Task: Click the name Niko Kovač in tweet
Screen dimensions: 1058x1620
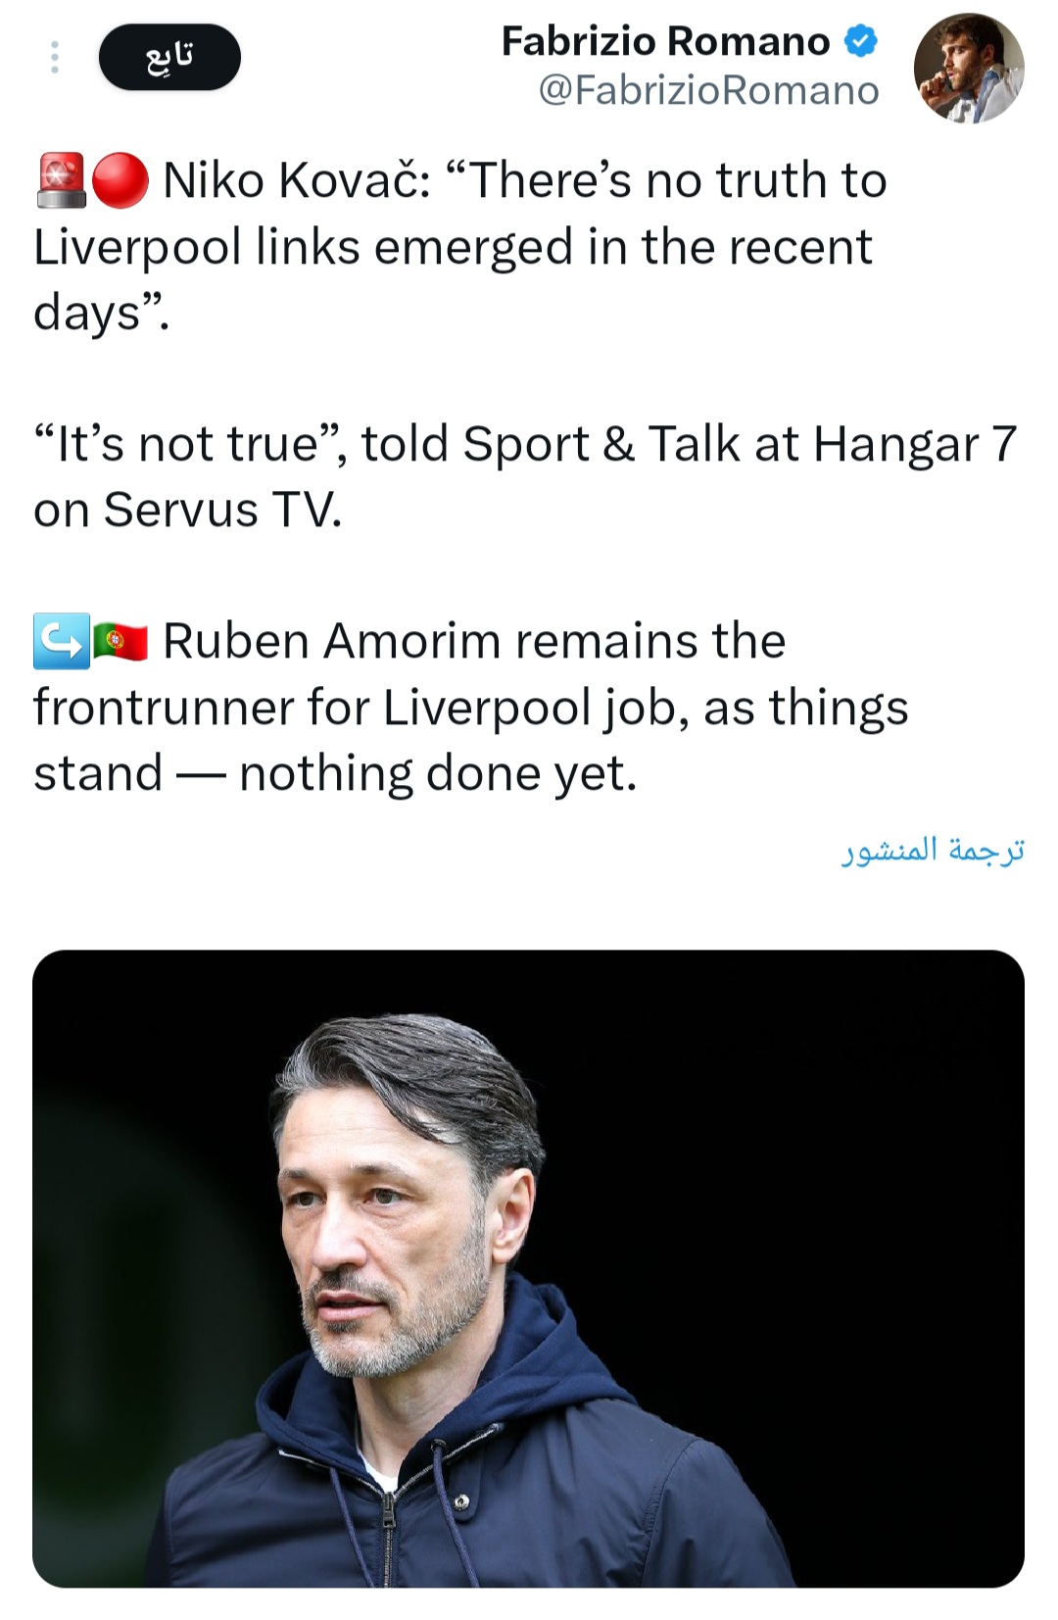Action: pos(296,180)
